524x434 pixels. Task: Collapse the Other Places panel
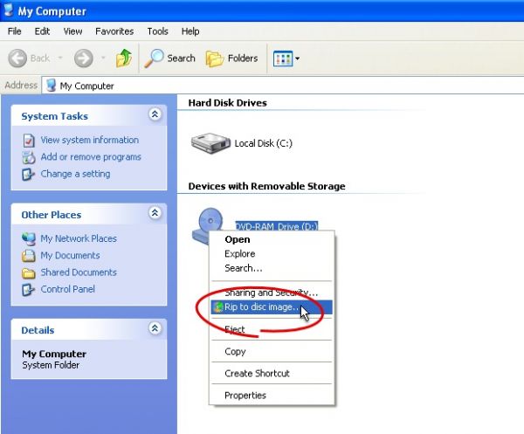tap(155, 213)
